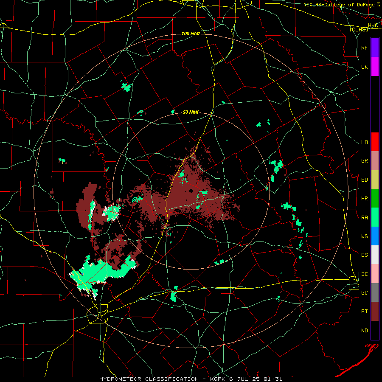Select the GC gray legend swatch
Viewport: 382px width, 382px height.
pos(375,292)
